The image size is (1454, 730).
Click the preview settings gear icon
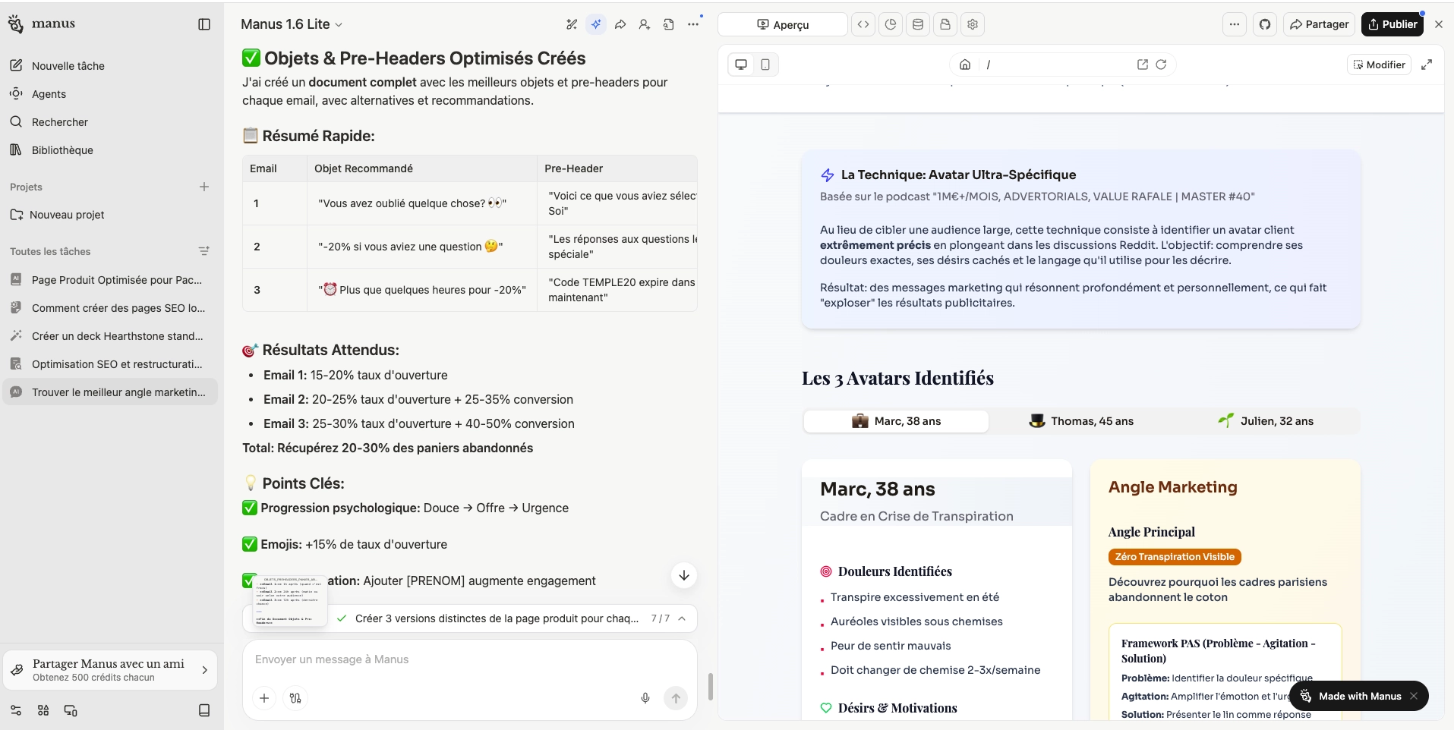coord(972,24)
